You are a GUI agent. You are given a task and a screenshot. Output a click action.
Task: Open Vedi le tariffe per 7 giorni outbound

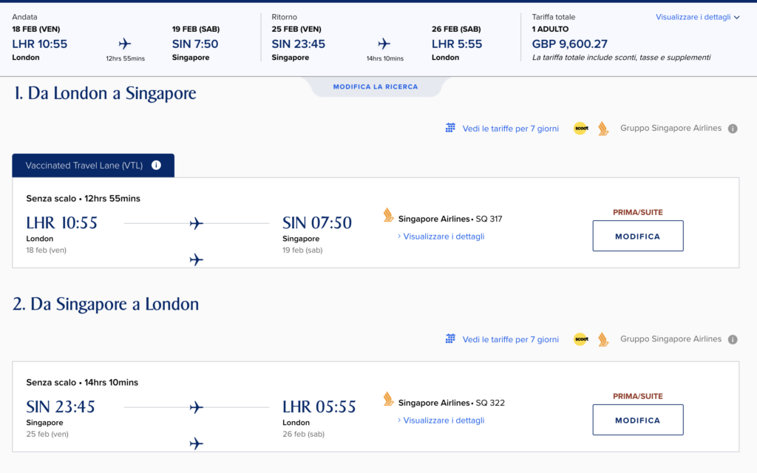point(510,129)
